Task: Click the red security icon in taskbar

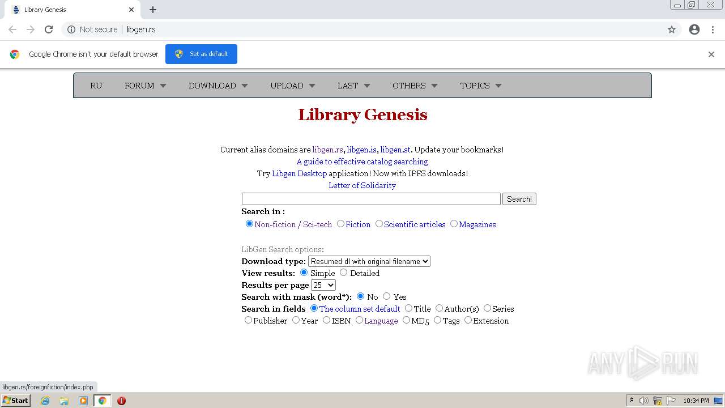Action: [121, 401]
